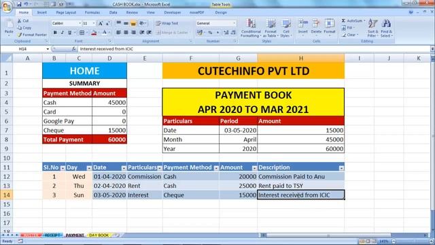The height and width of the screenshot is (245, 435).
Task: Switch to the Data ribbon tab
Action: click(x=114, y=12)
